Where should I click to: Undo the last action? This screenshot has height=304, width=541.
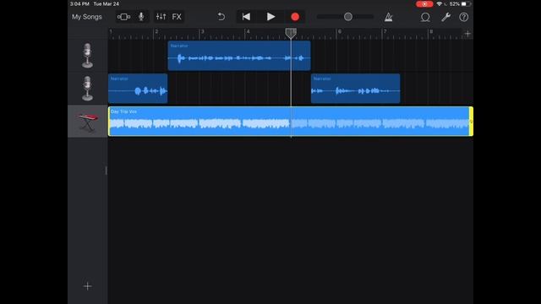coord(221,17)
